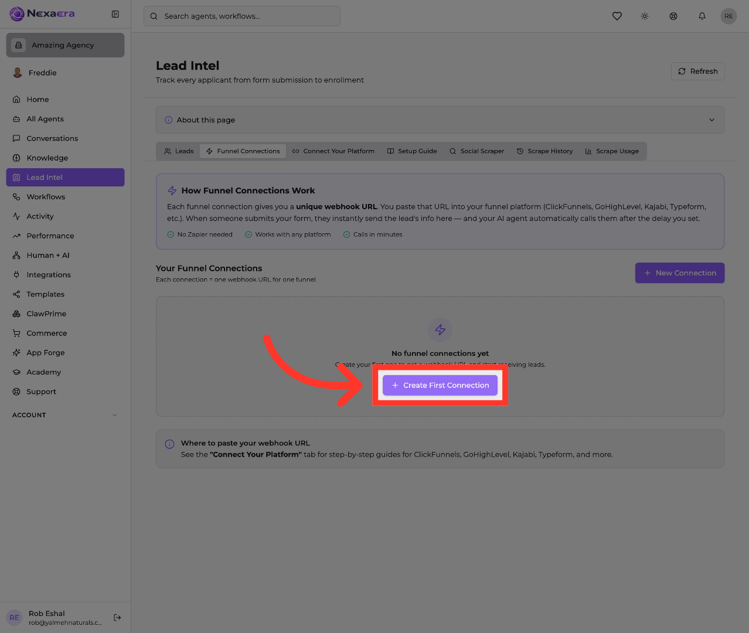
Task: Open the Knowledge section
Action: [x=65, y=158]
